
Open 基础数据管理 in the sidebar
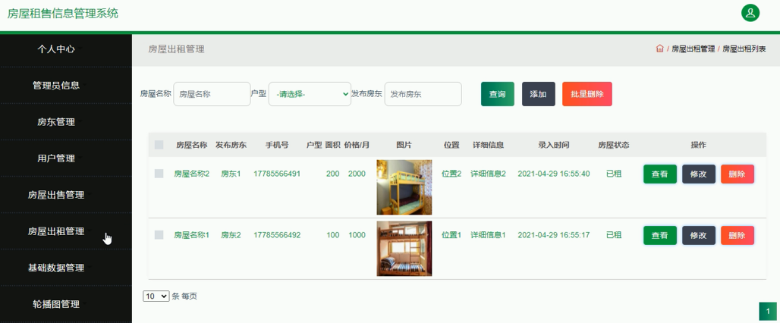pyautogui.click(x=56, y=268)
